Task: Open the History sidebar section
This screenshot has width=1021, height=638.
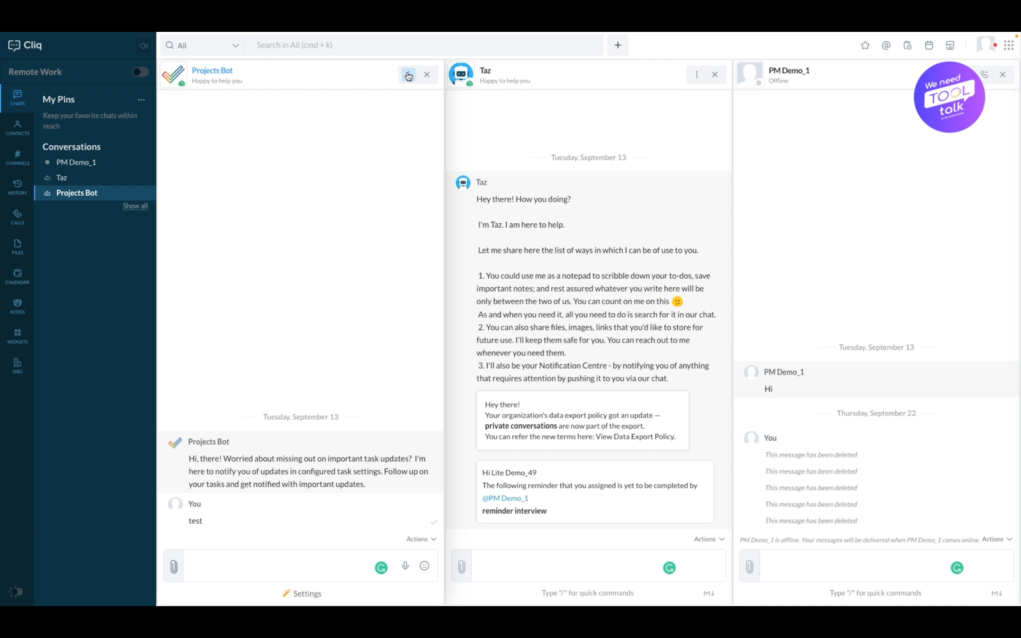Action: [17, 187]
